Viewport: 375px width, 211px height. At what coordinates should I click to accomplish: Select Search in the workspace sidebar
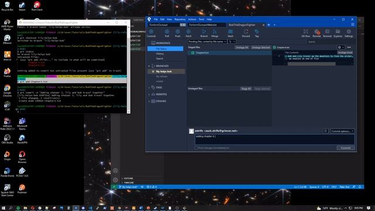click(x=159, y=59)
